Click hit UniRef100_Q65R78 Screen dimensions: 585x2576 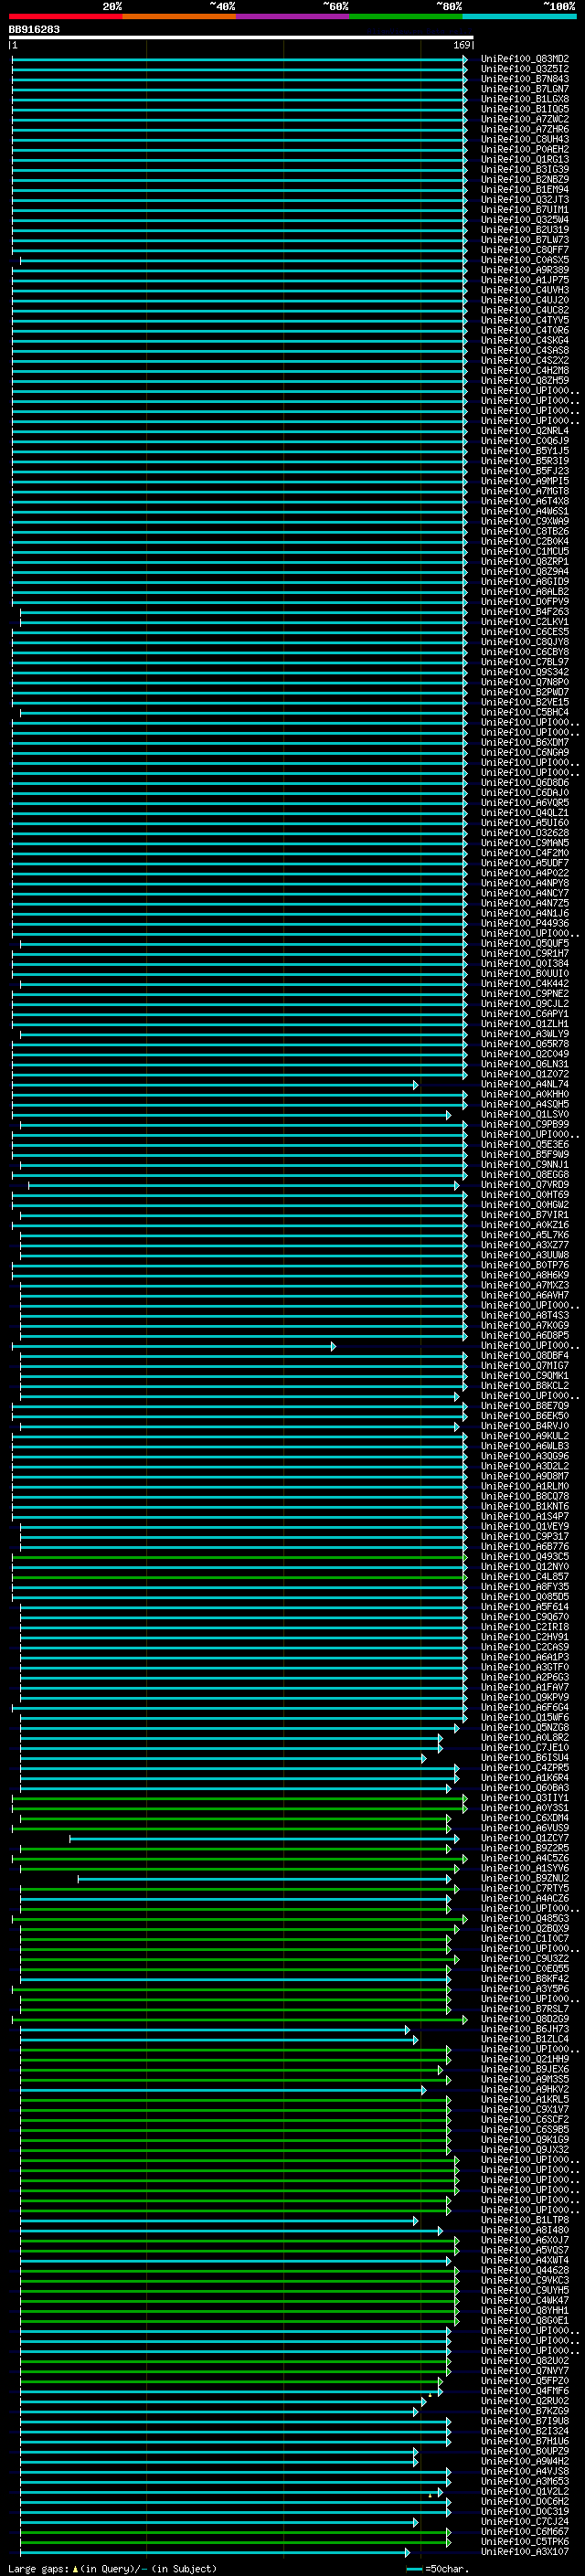tap(525, 1044)
